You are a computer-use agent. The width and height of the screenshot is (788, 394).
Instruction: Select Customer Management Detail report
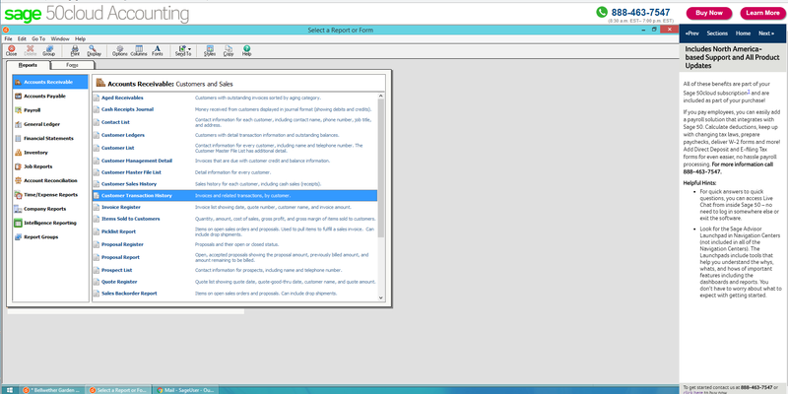click(234, 161)
